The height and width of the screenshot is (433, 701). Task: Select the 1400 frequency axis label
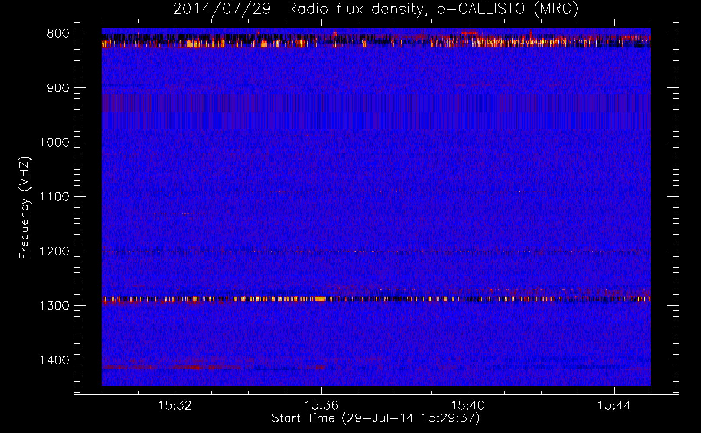click(54, 360)
